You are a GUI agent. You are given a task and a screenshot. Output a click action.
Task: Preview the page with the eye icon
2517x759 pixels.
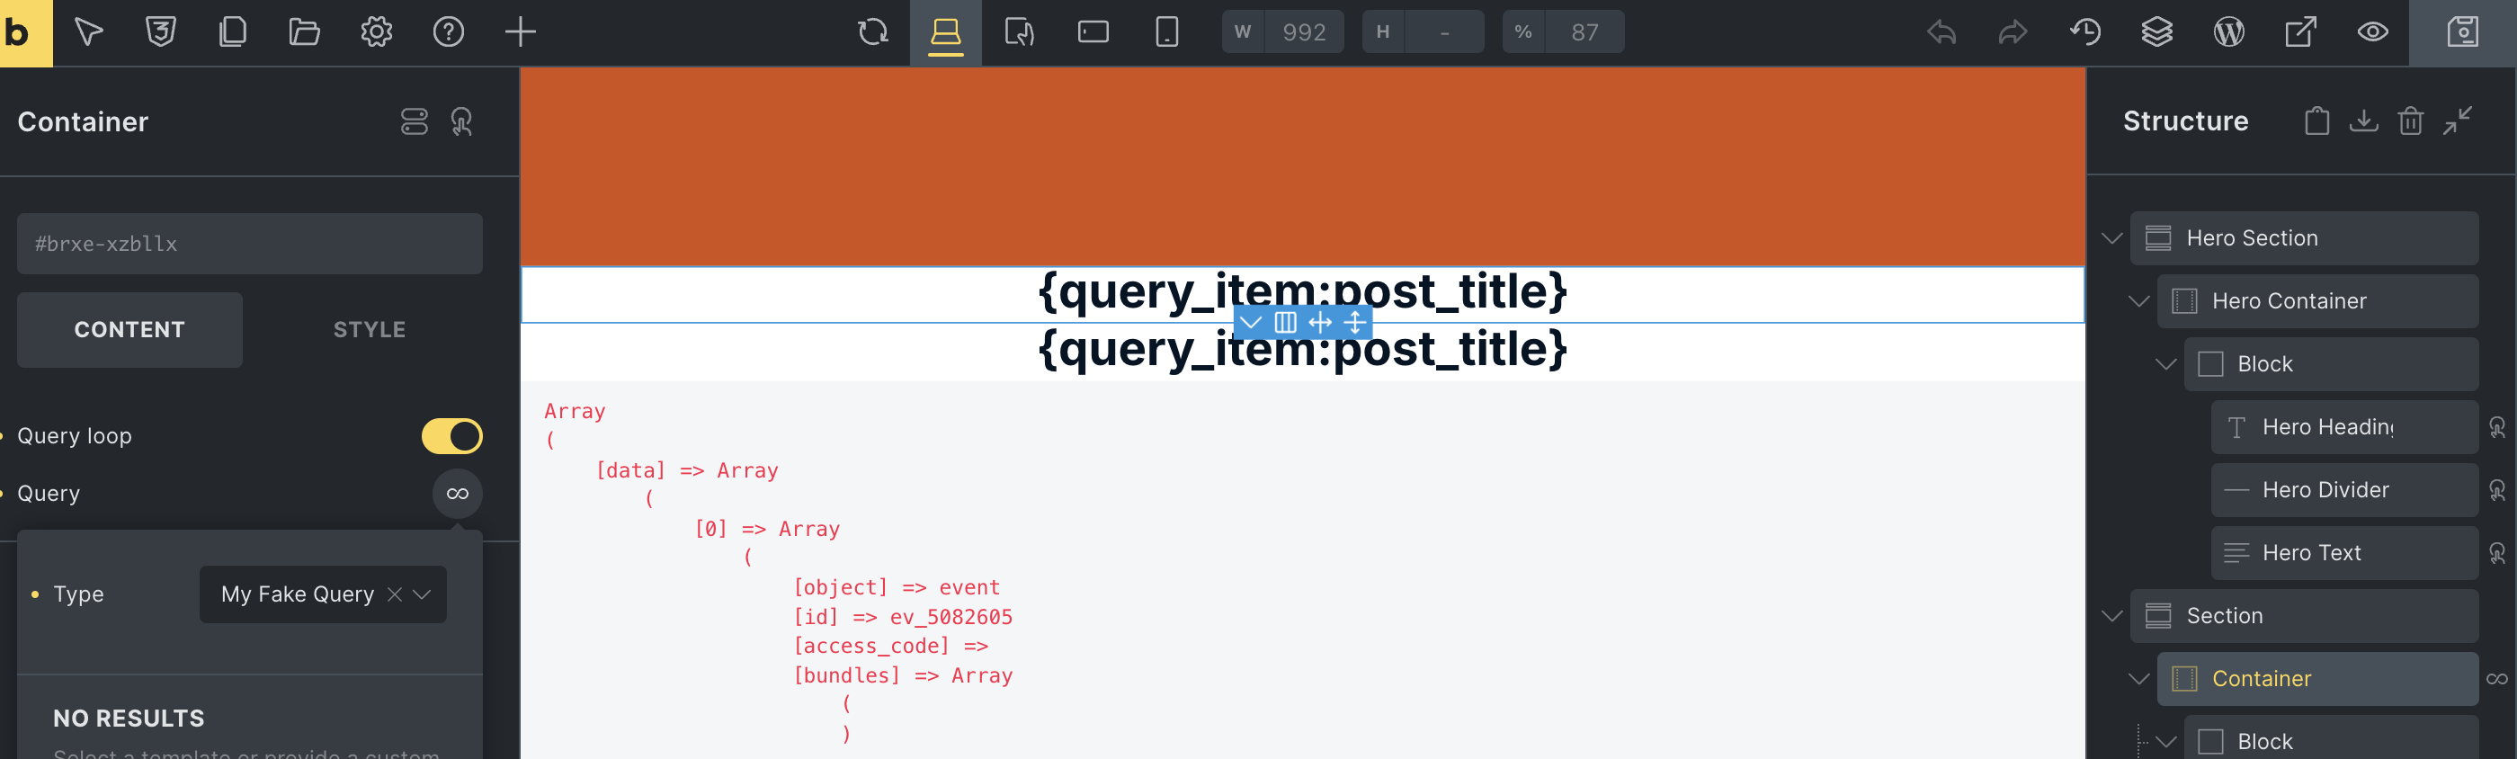(2372, 32)
